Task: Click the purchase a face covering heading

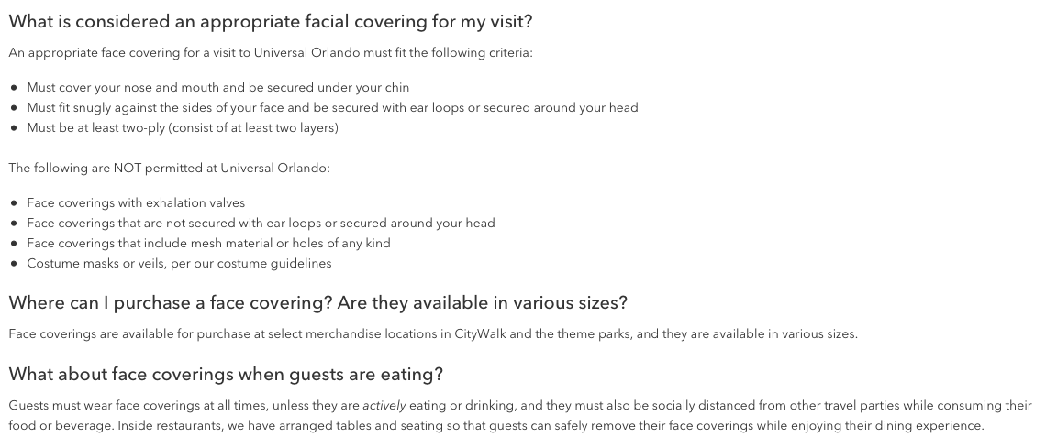Action: tap(318, 303)
